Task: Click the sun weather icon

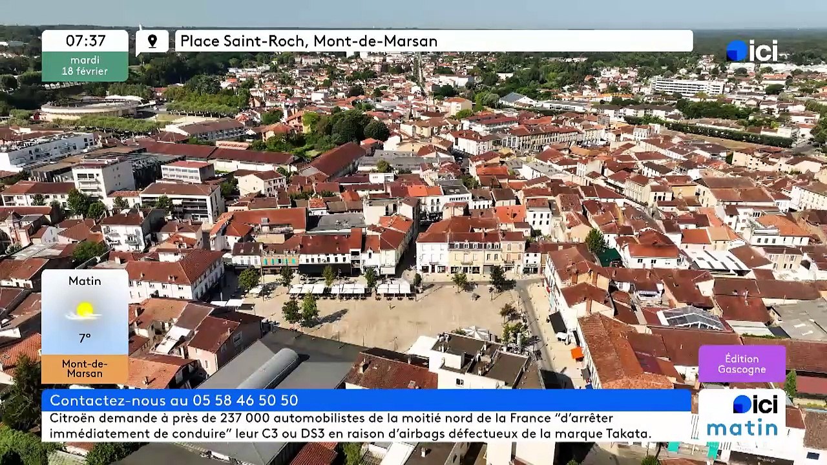Action: (x=85, y=311)
